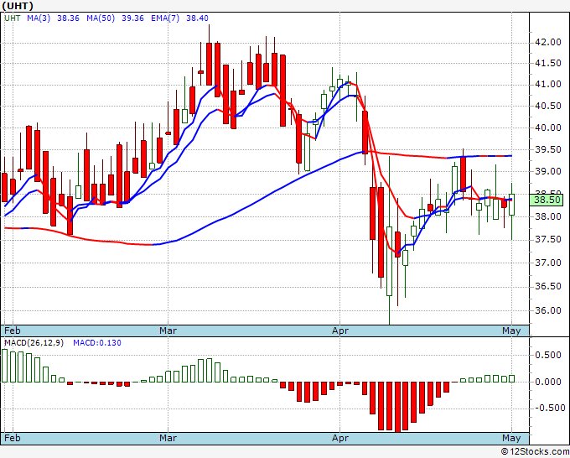The image size is (570, 458).
Task: Click Apr on the MACD time axis
Action: coord(340,438)
